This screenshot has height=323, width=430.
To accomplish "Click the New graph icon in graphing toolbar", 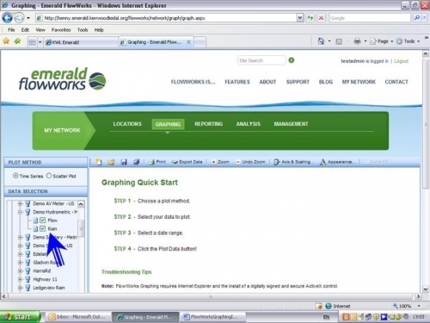I will point(99,162).
